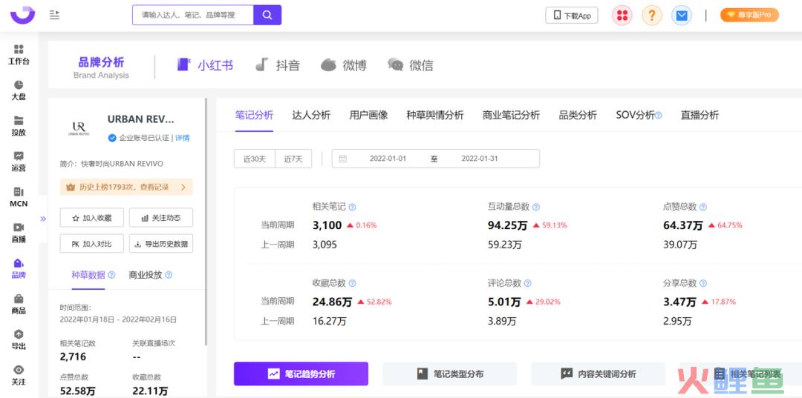
Task: Click the help icon next to 相关笔记
Action: tap(353, 208)
